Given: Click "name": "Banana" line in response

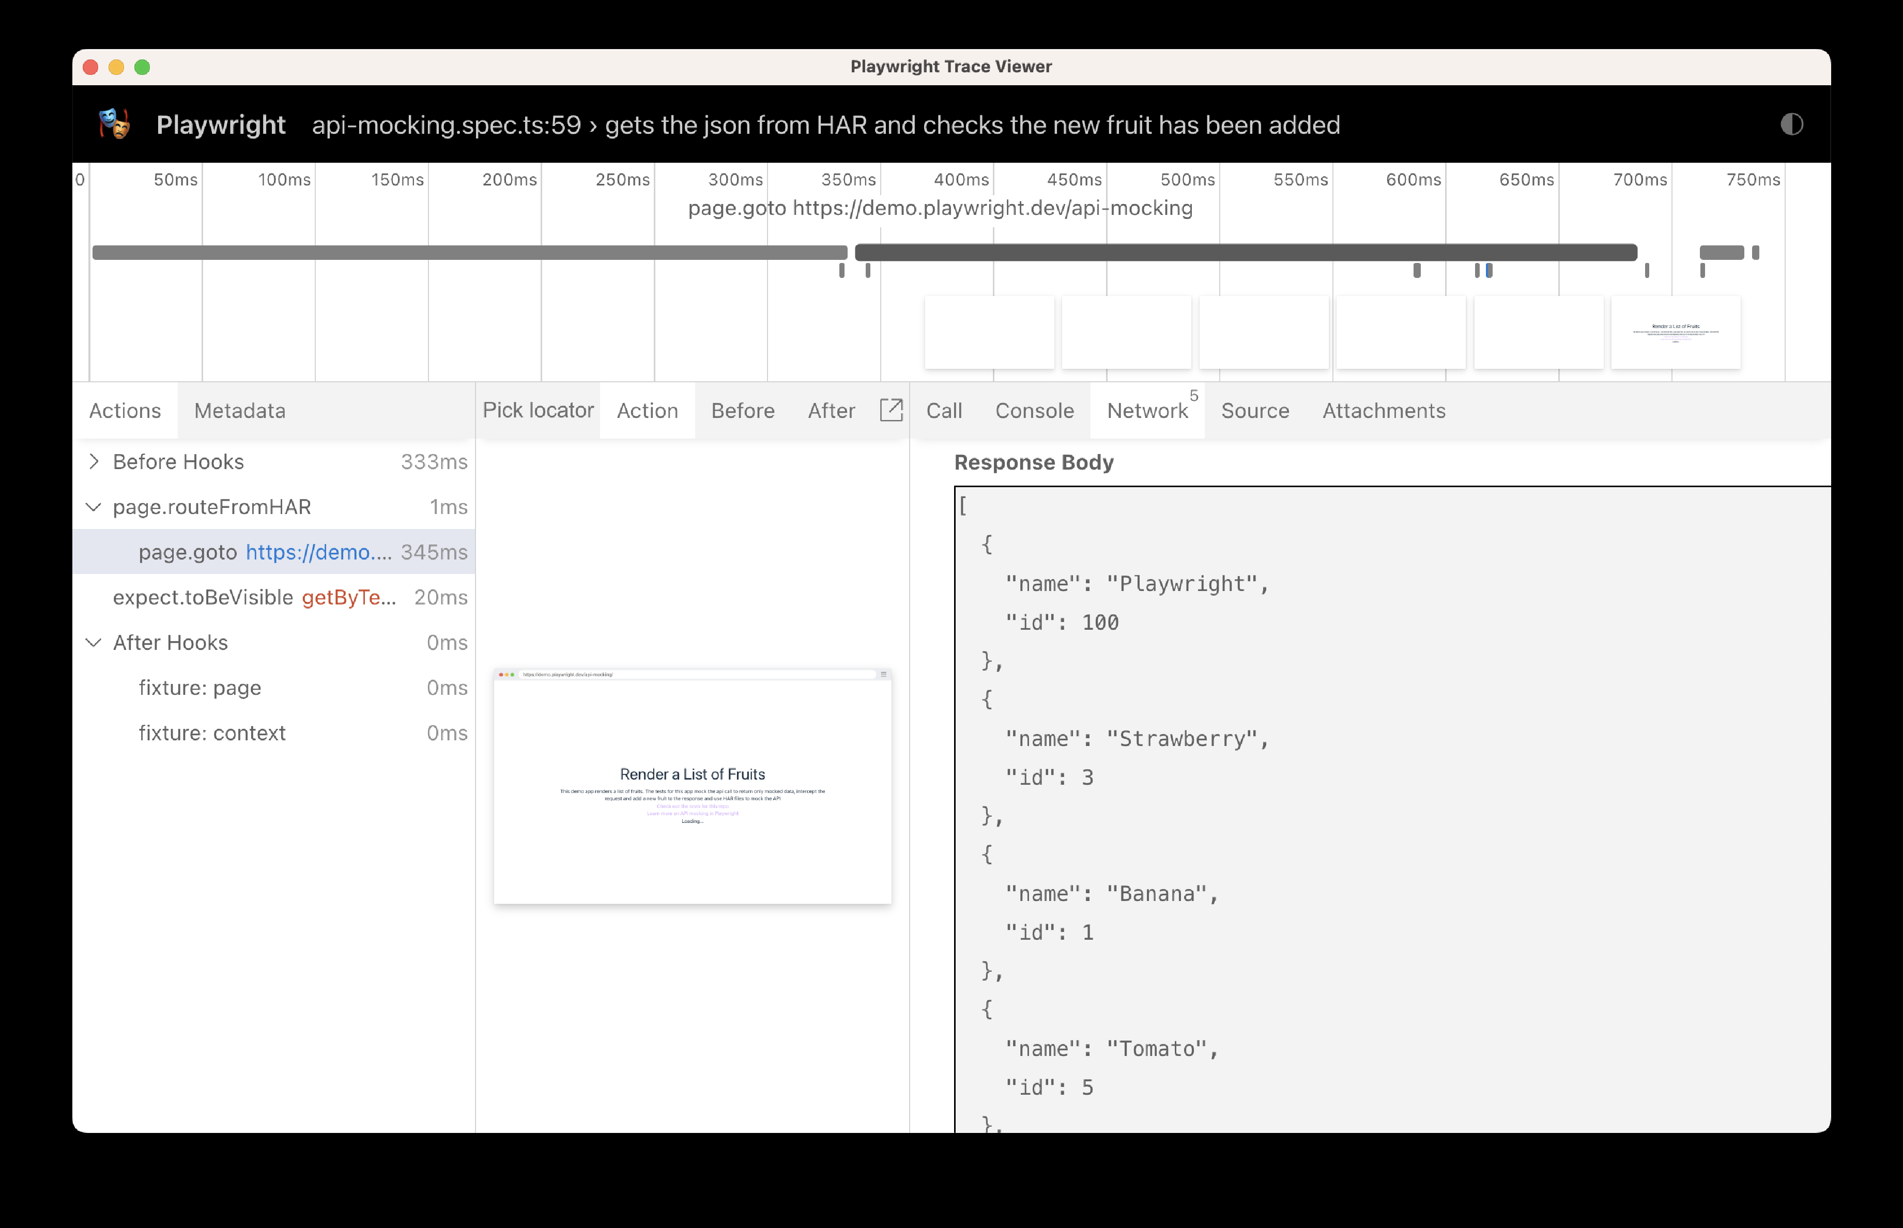Looking at the screenshot, I should coord(1112,893).
